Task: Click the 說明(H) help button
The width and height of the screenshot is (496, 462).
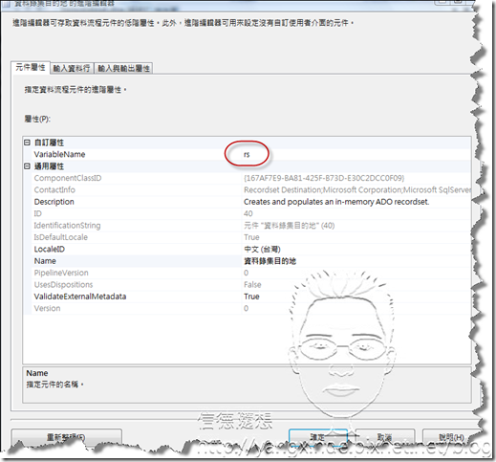Action: pos(452,437)
